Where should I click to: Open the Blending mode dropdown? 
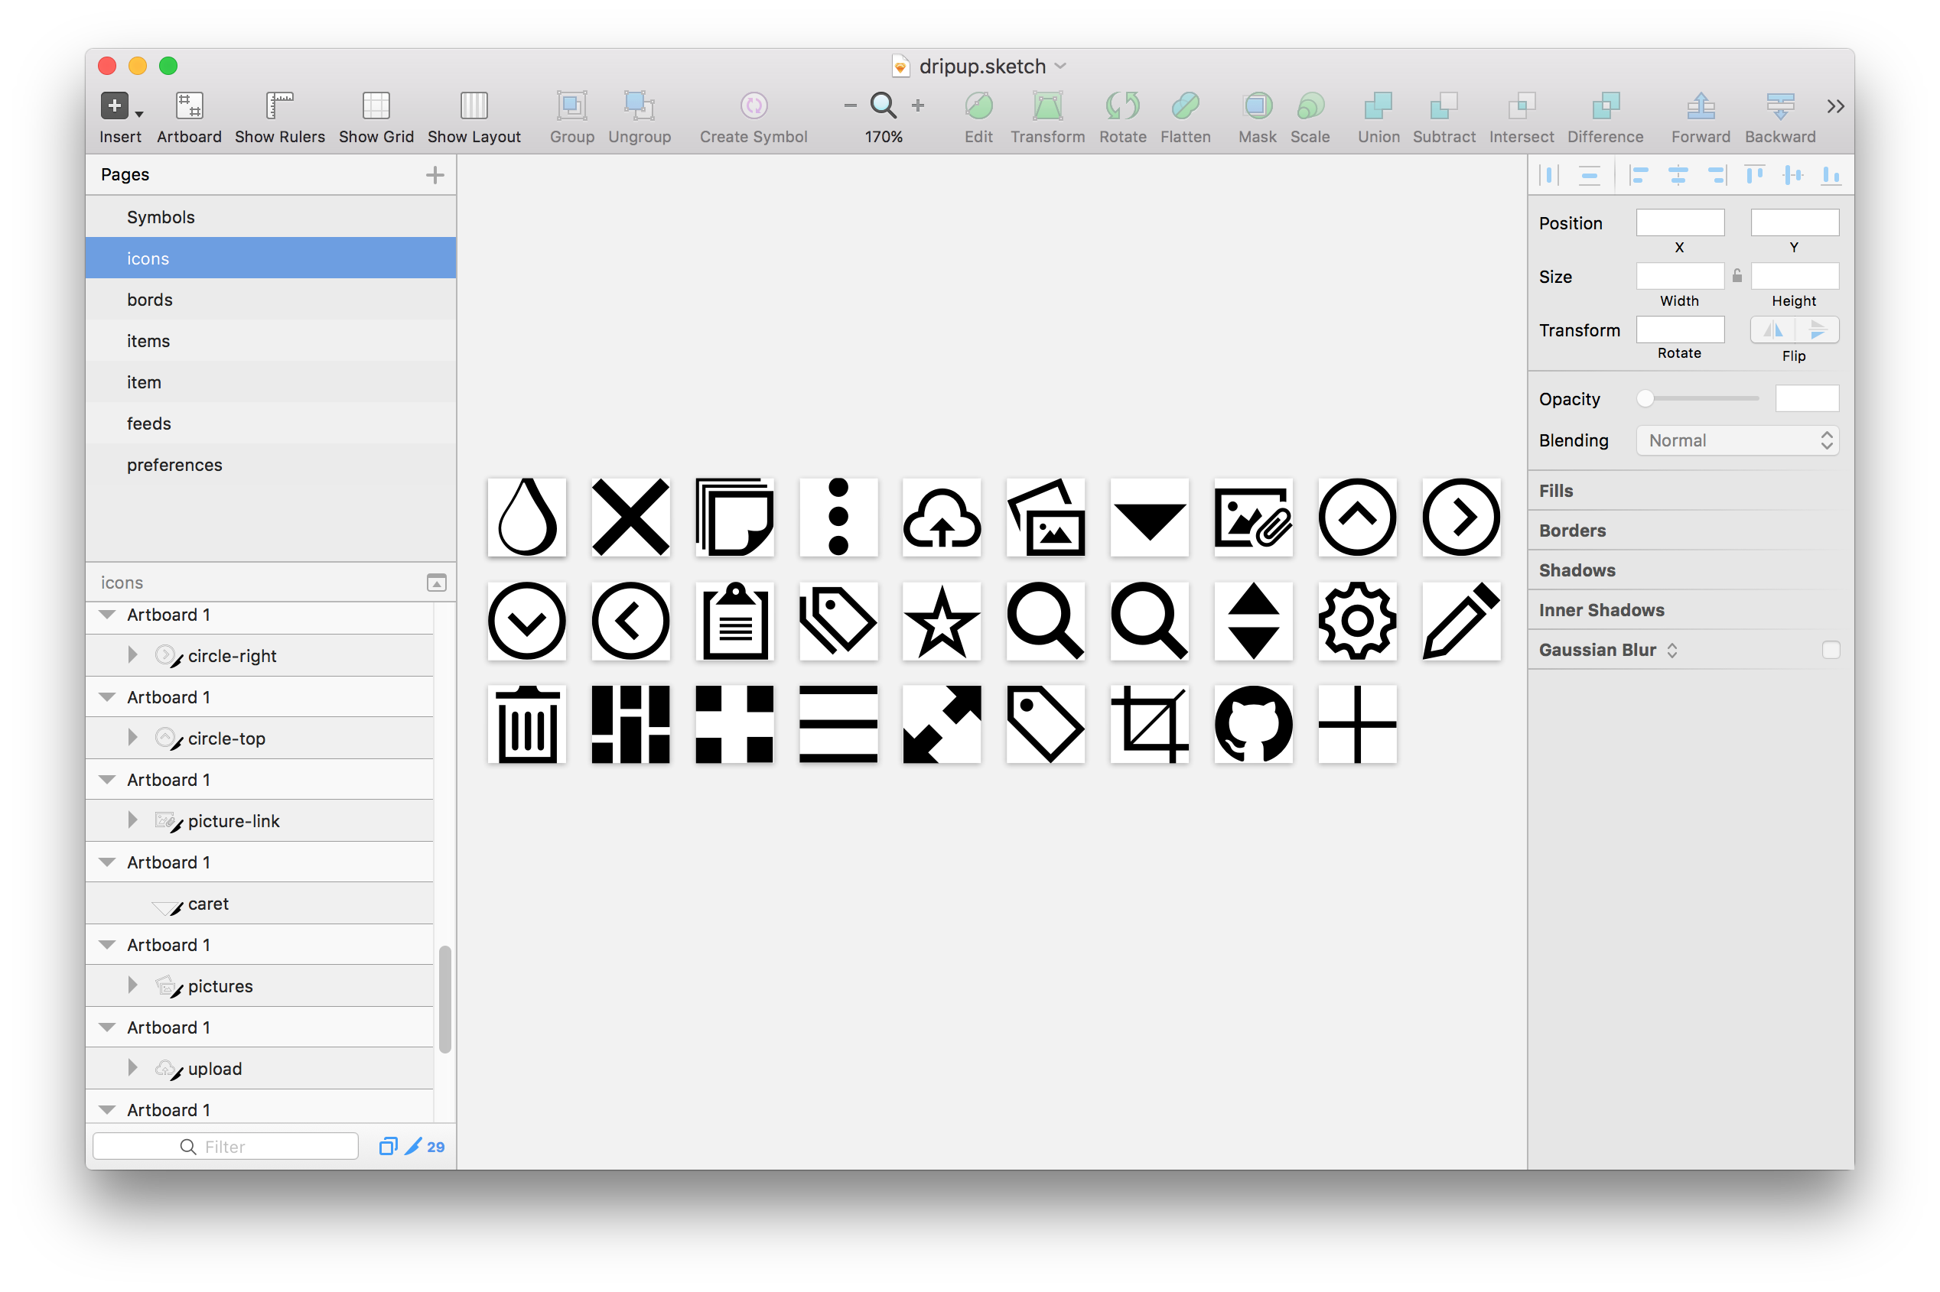1737,440
